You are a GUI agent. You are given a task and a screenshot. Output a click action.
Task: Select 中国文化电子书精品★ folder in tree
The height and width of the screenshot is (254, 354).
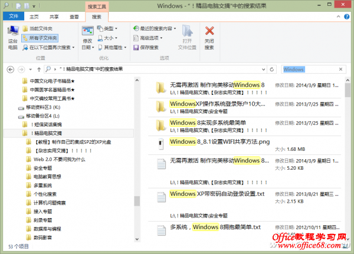click(x=49, y=81)
